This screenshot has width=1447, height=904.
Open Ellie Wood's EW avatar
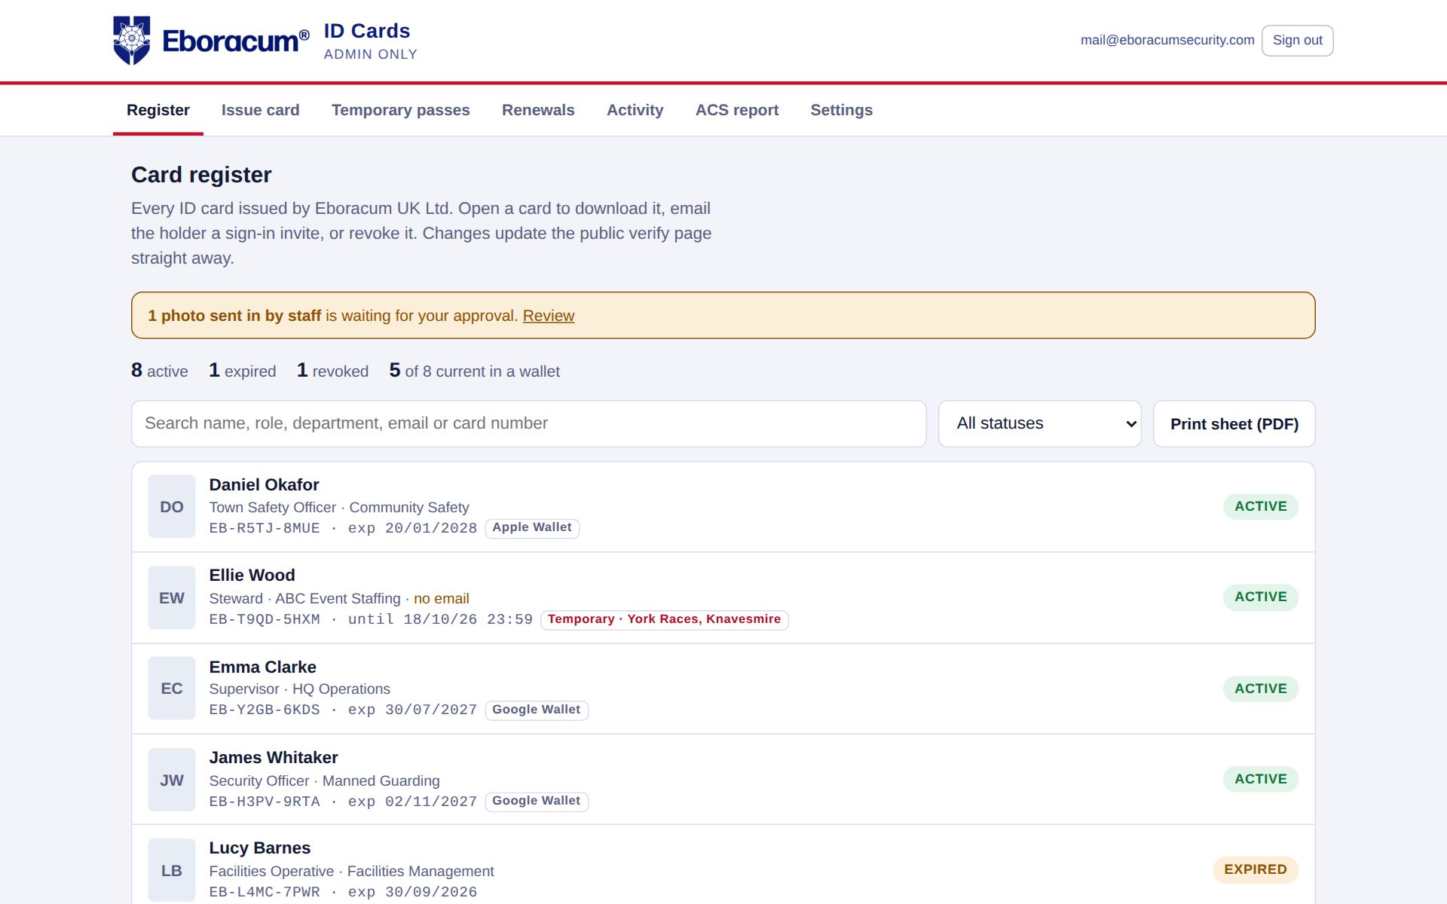[172, 597]
